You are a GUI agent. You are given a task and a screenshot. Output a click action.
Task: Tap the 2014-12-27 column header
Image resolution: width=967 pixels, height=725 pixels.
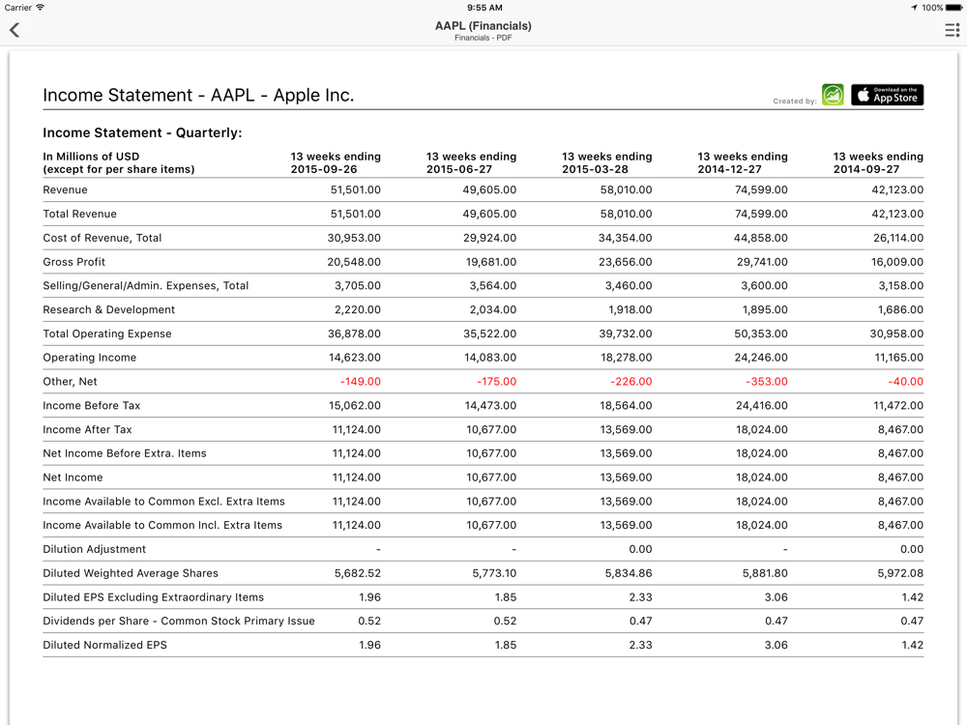tap(743, 162)
